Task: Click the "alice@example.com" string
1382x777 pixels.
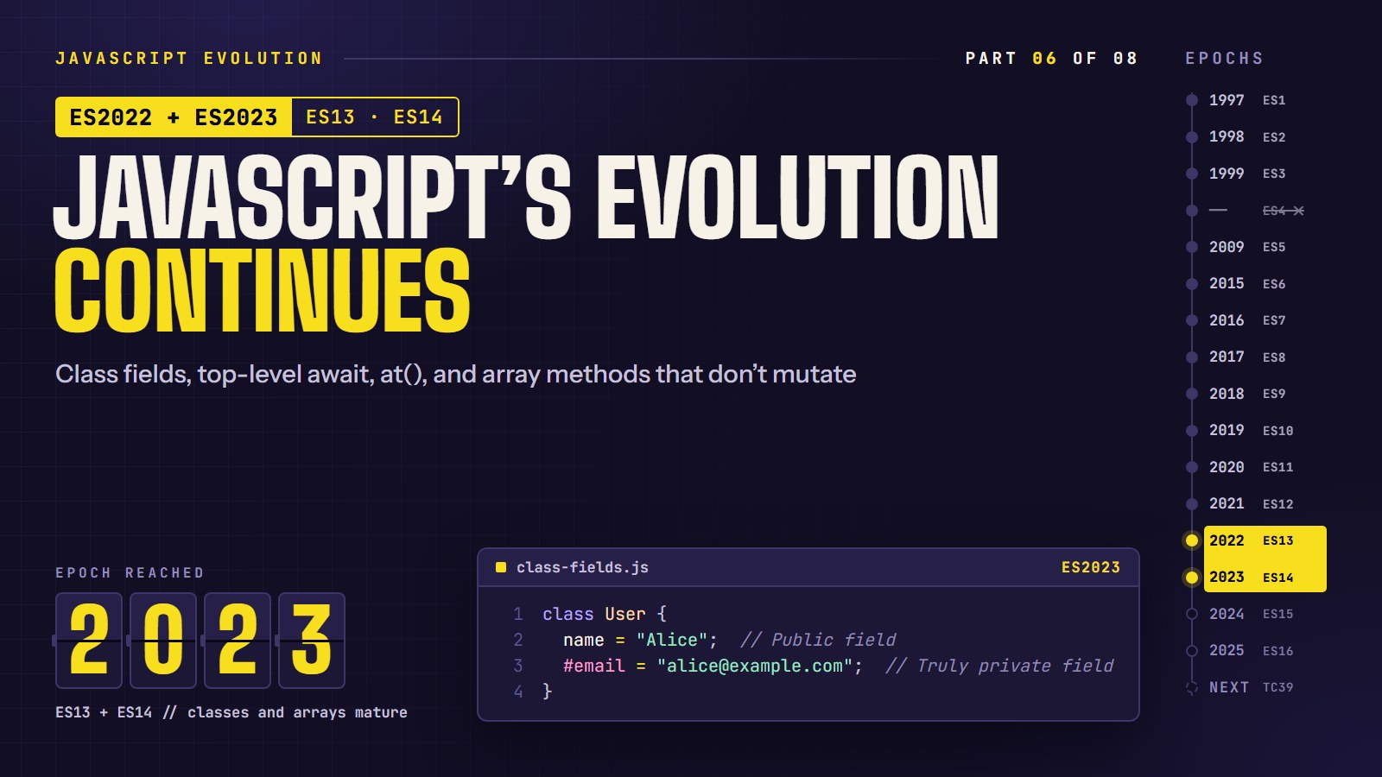Action: 755,666
